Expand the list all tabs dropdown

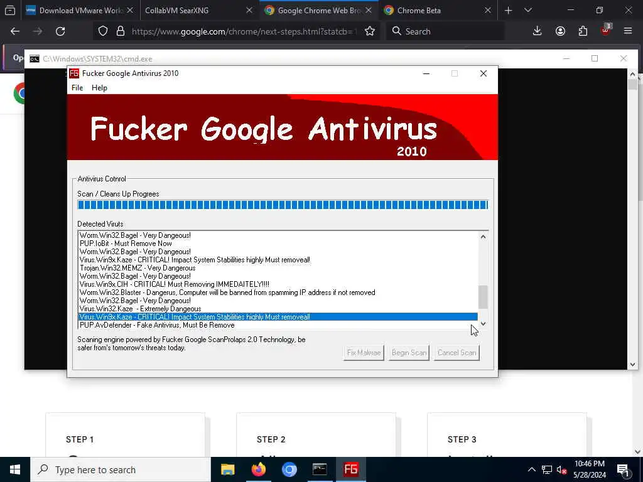coord(528,10)
